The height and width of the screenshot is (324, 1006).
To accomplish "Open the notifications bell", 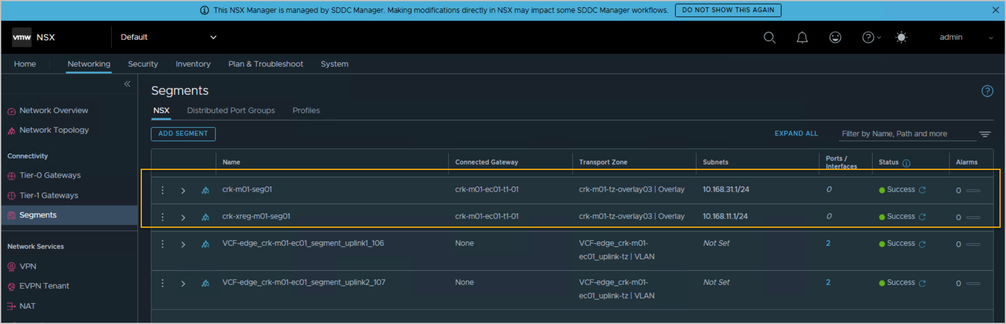I will [x=802, y=37].
